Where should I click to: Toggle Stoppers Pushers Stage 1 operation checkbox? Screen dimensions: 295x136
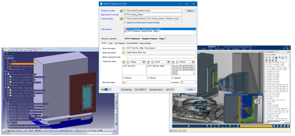(x=126, y=29)
